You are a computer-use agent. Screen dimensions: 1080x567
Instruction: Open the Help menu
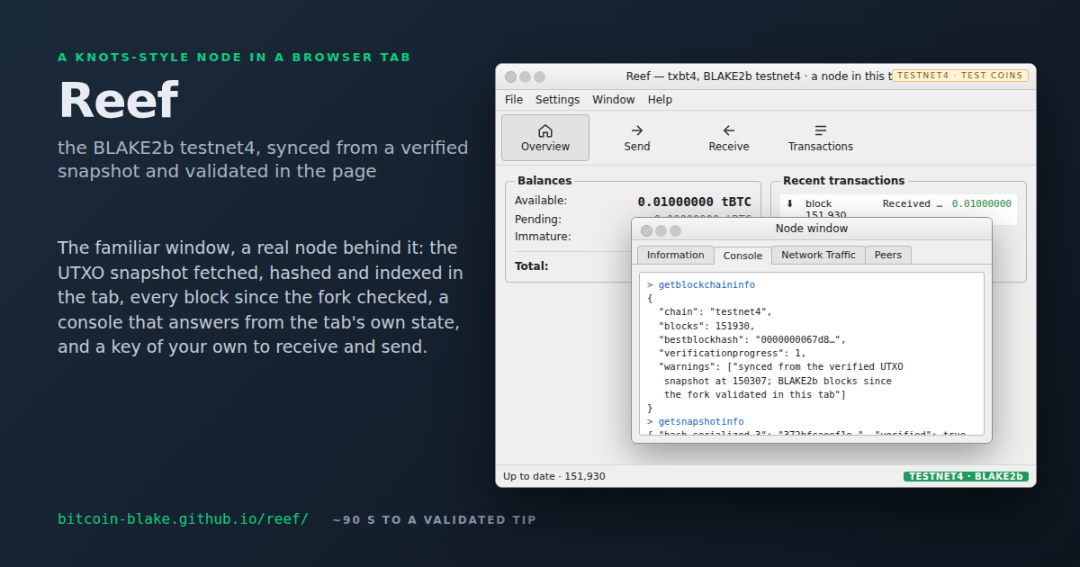coord(660,100)
